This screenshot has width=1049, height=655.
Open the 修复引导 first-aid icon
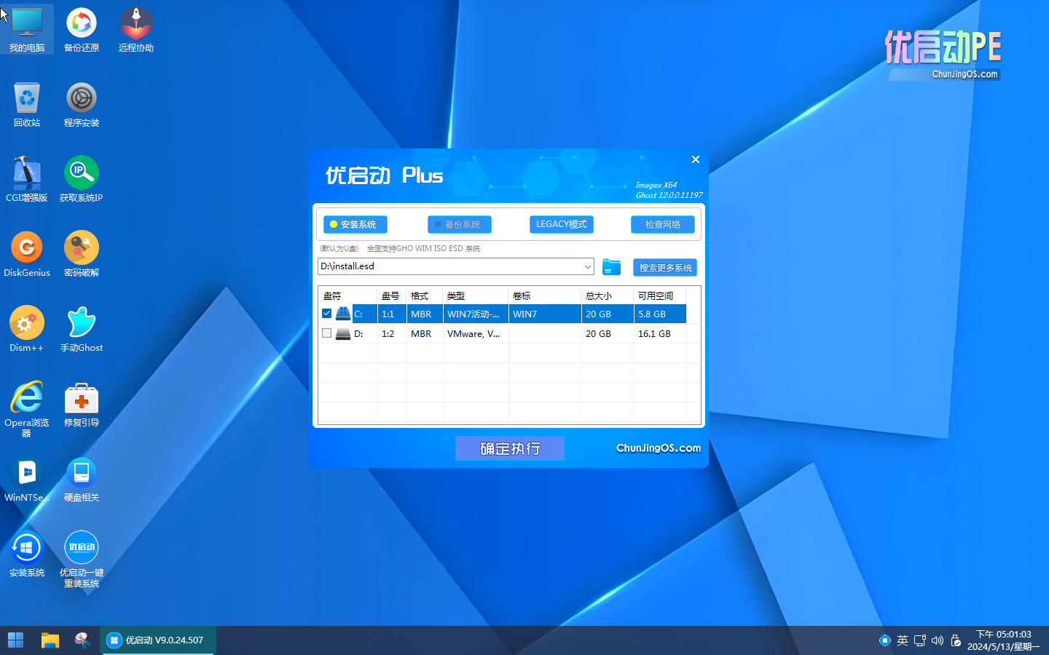coord(82,404)
